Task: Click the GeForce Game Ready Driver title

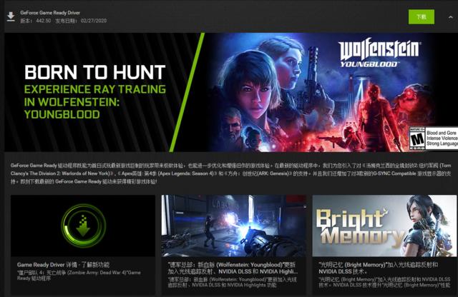Action: [x=50, y=13]
